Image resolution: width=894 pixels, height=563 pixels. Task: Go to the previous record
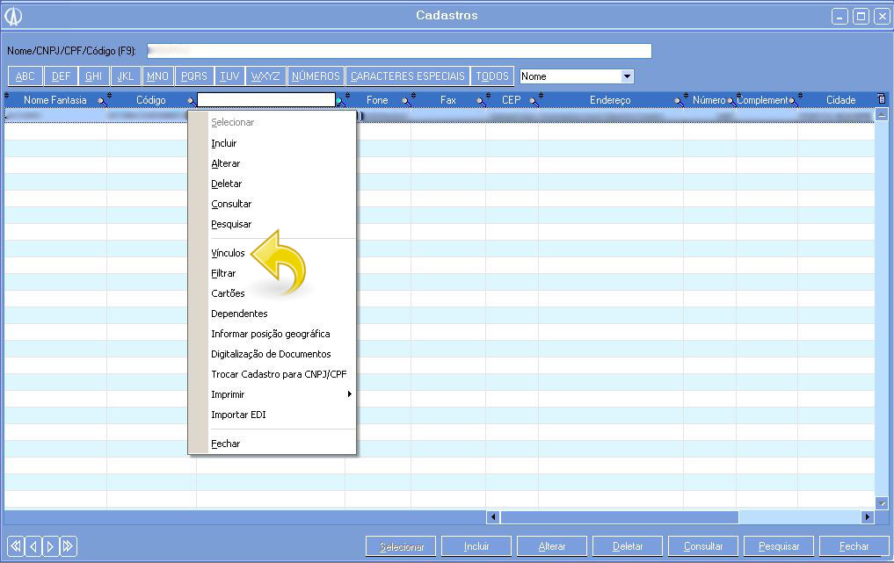point(33,546)
